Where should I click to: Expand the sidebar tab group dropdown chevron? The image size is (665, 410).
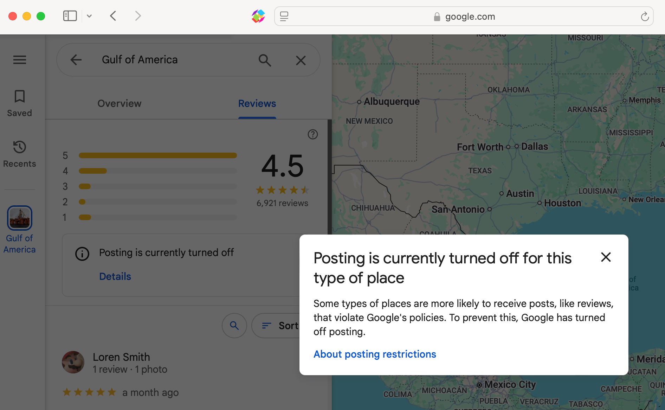[89, 16]
